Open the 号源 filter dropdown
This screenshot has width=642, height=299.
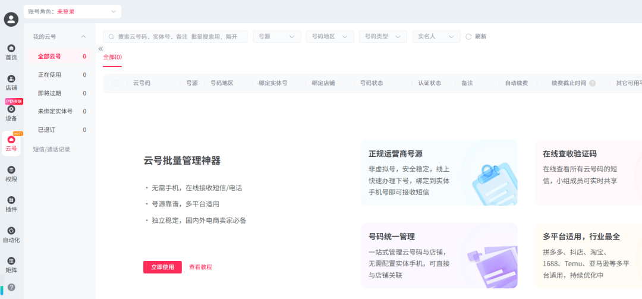[x=277, y=36]
